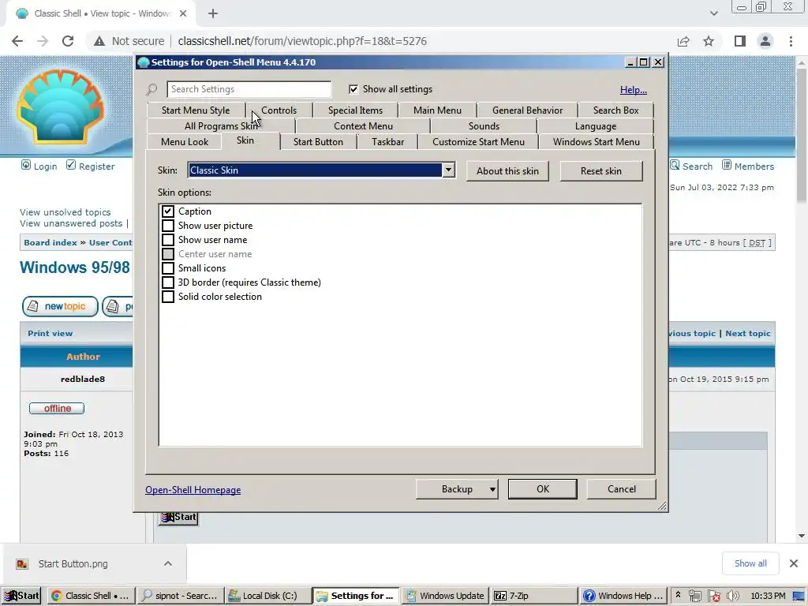Reload the page in Chrome

(68, 41)
